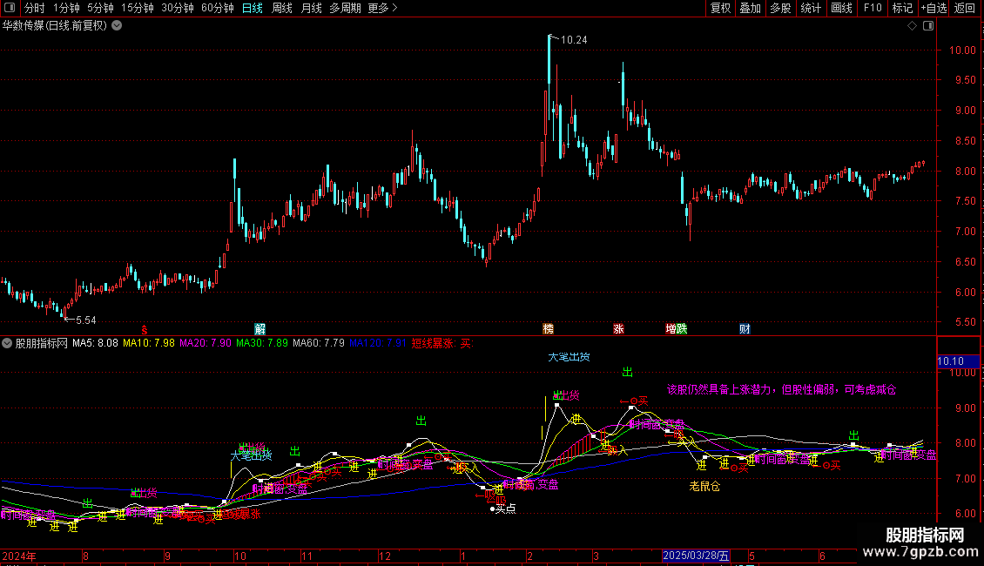This screenshot has width=984, height=566.
Task: Click the MA60: 7.79 indicator value
Action: pyautogui.click(x=318, y=343)
